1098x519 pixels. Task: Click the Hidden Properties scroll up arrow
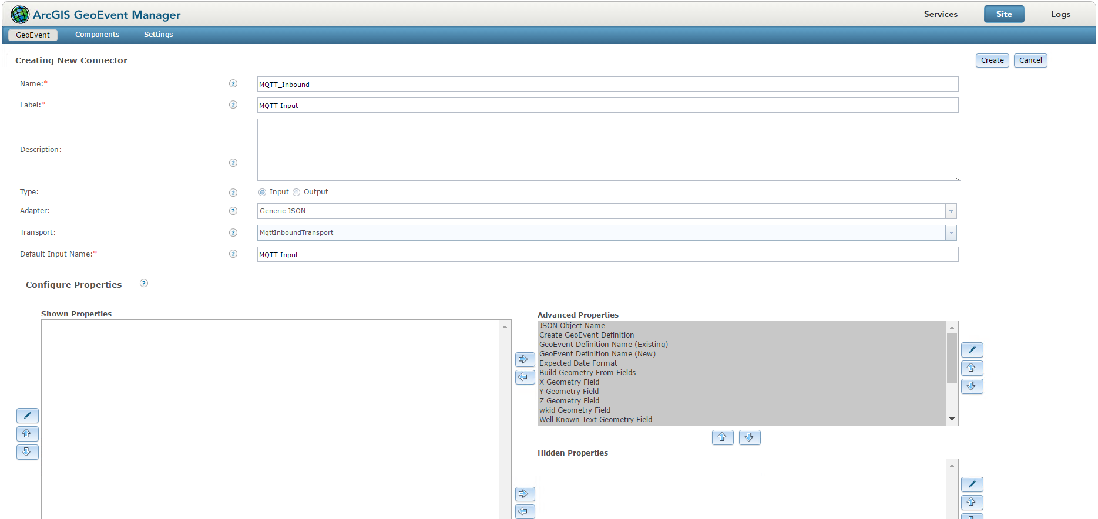(952, 466)
